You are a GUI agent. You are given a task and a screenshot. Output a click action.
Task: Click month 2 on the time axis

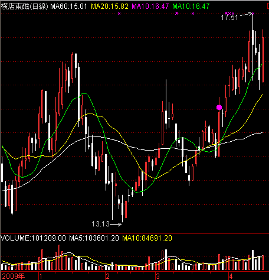coord(107,276)
